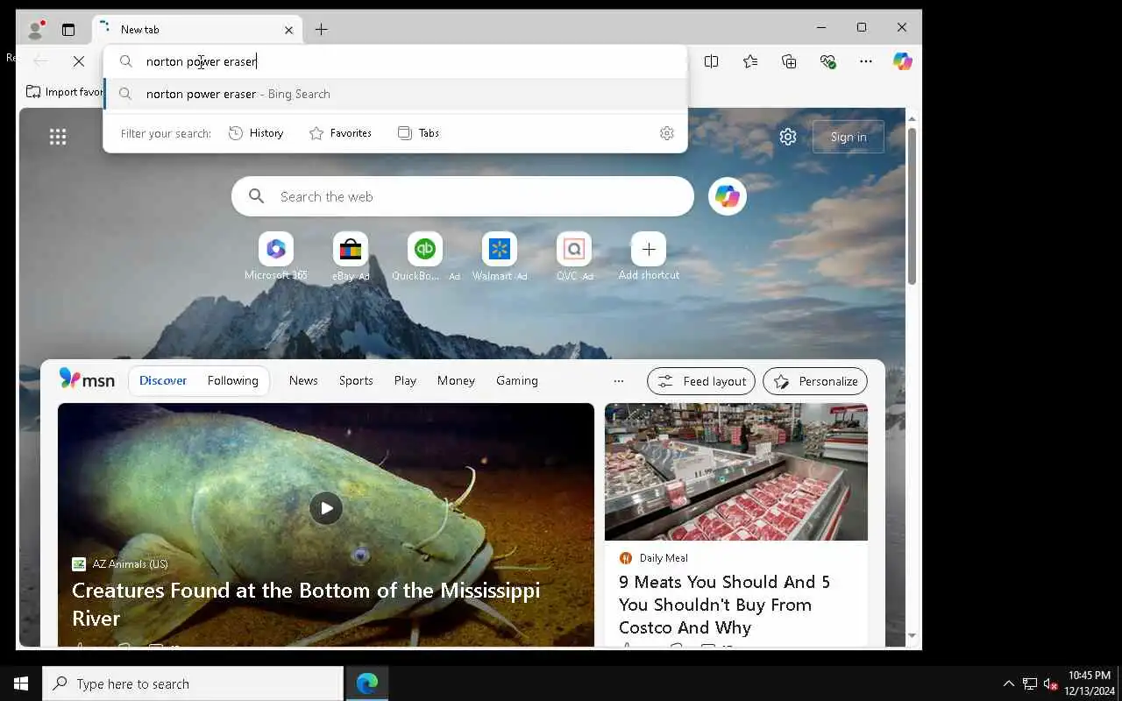Open the Play feed tab

405,380
